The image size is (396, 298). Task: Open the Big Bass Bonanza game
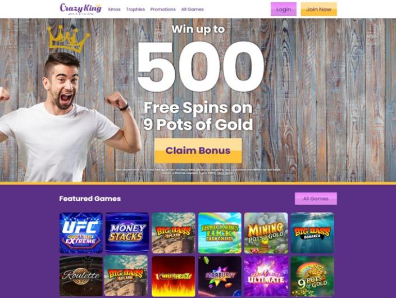312,233
